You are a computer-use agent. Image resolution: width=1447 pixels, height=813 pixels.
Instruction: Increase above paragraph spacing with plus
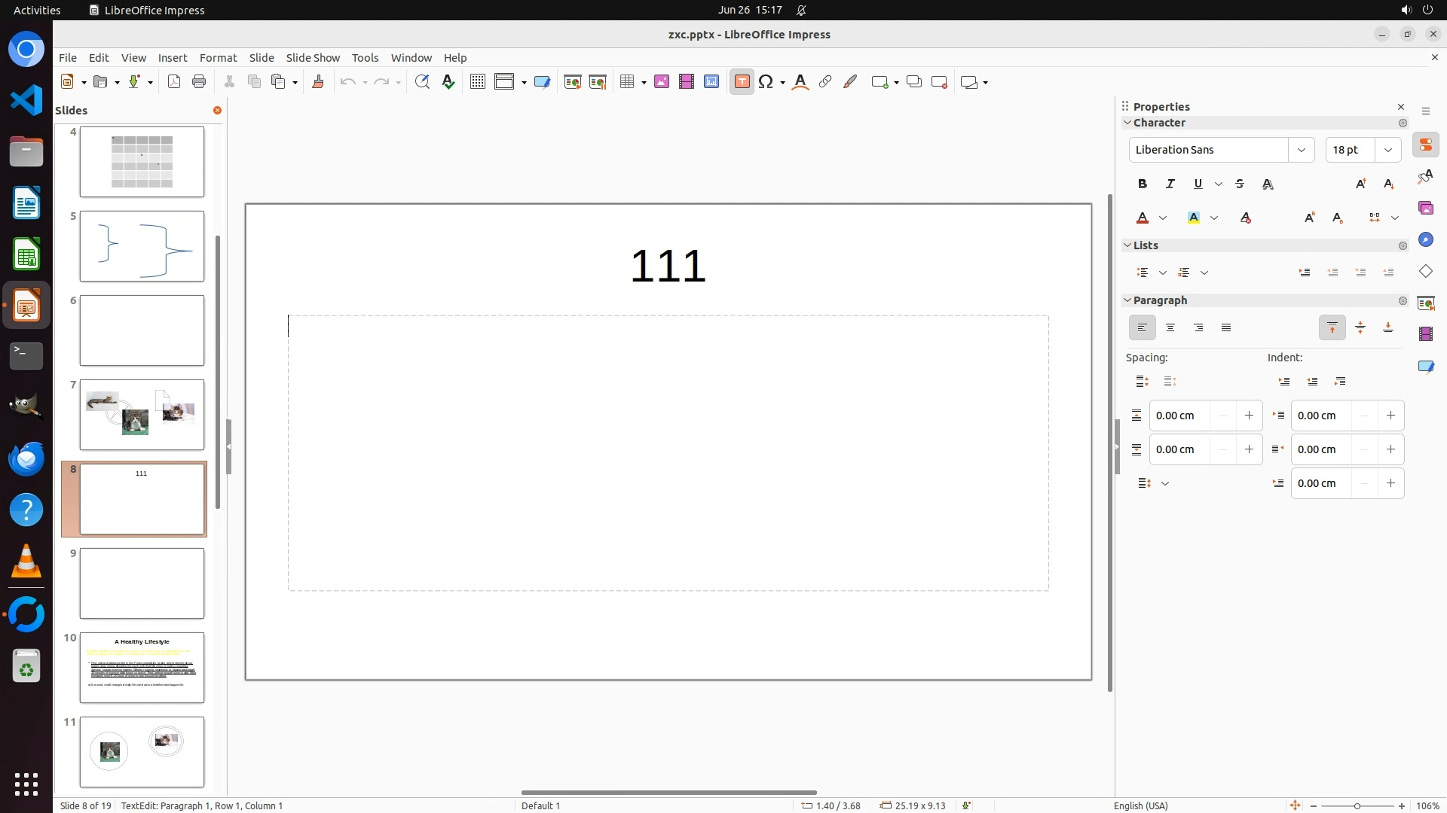(x=1249, y=416)
